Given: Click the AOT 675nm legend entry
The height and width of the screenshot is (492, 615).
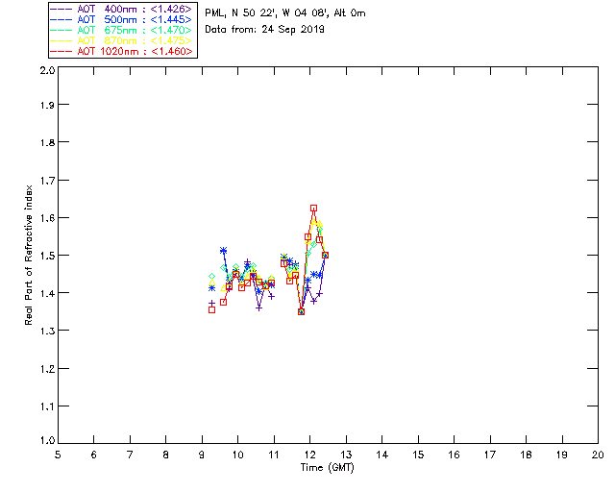Looking at the screenshot, I should click(x=122, y=30).
